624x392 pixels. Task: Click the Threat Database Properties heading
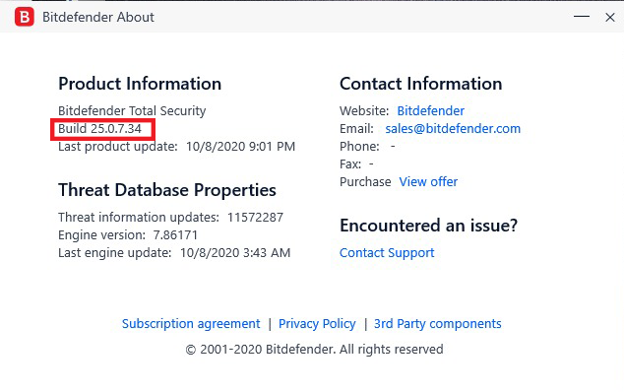[167, 190]
